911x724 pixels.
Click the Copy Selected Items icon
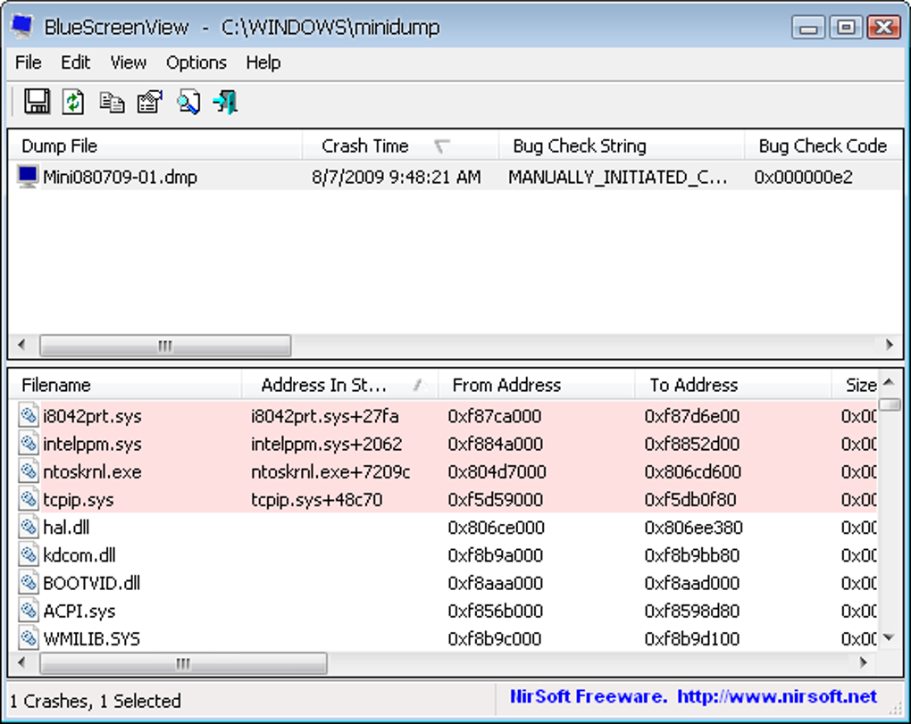(112, 103)
